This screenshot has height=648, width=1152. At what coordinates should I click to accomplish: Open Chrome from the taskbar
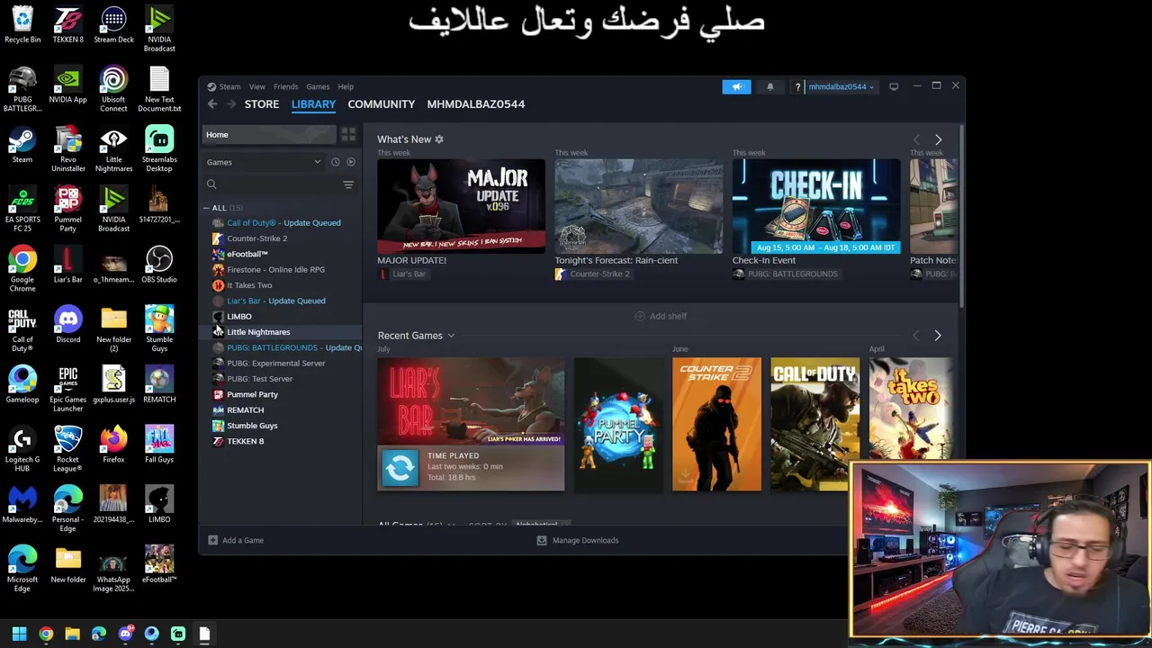point(46,634)
